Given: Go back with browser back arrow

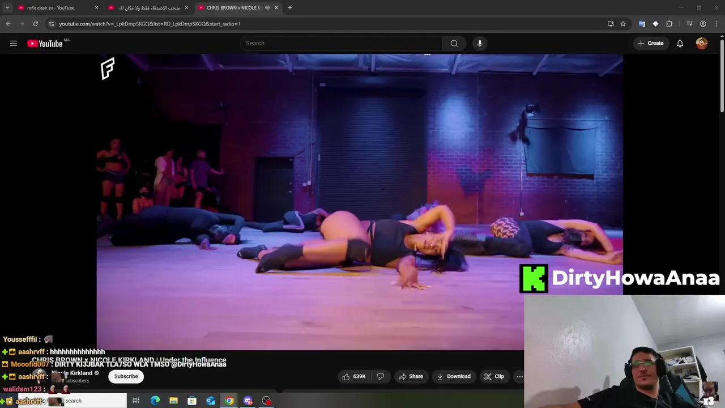Looking at the screenshot, I should point(8,24).
